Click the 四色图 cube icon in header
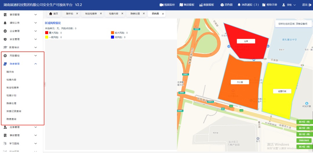 click(x=222, y=5)
